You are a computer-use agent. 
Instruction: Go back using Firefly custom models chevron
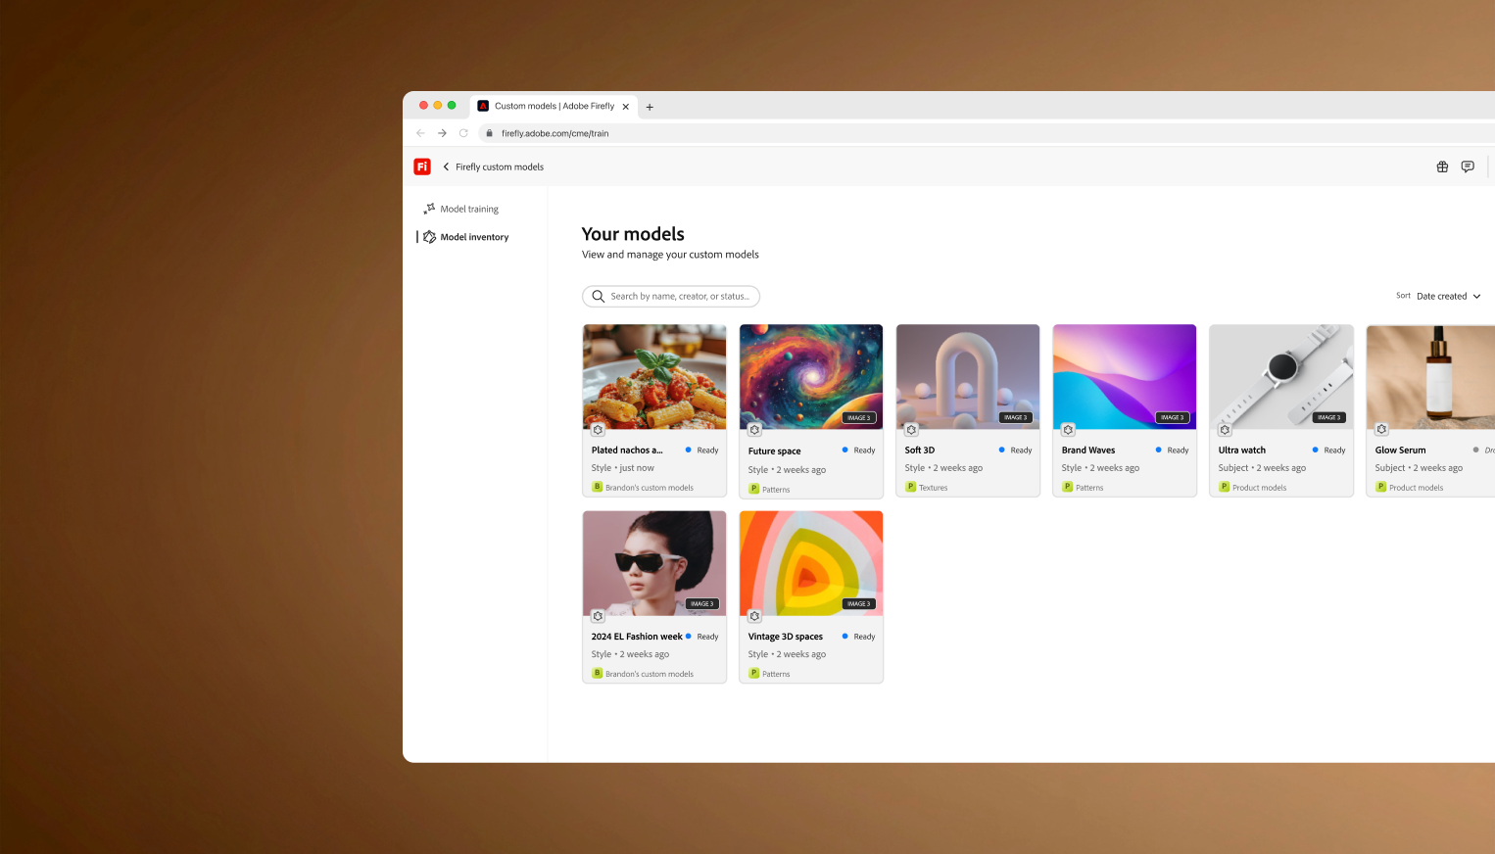(447, 166)
